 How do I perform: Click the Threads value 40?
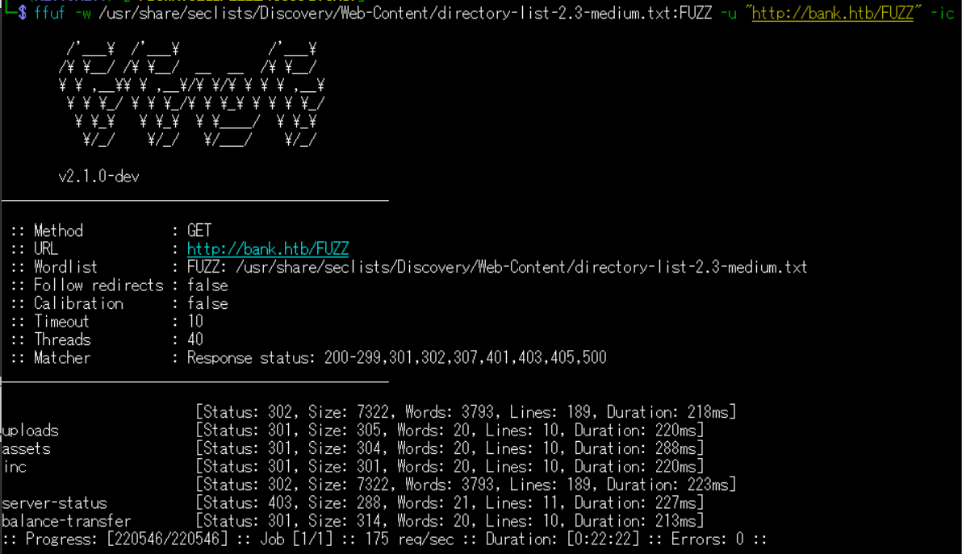195,339
